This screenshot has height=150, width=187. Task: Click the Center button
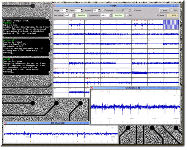point(164,11)
